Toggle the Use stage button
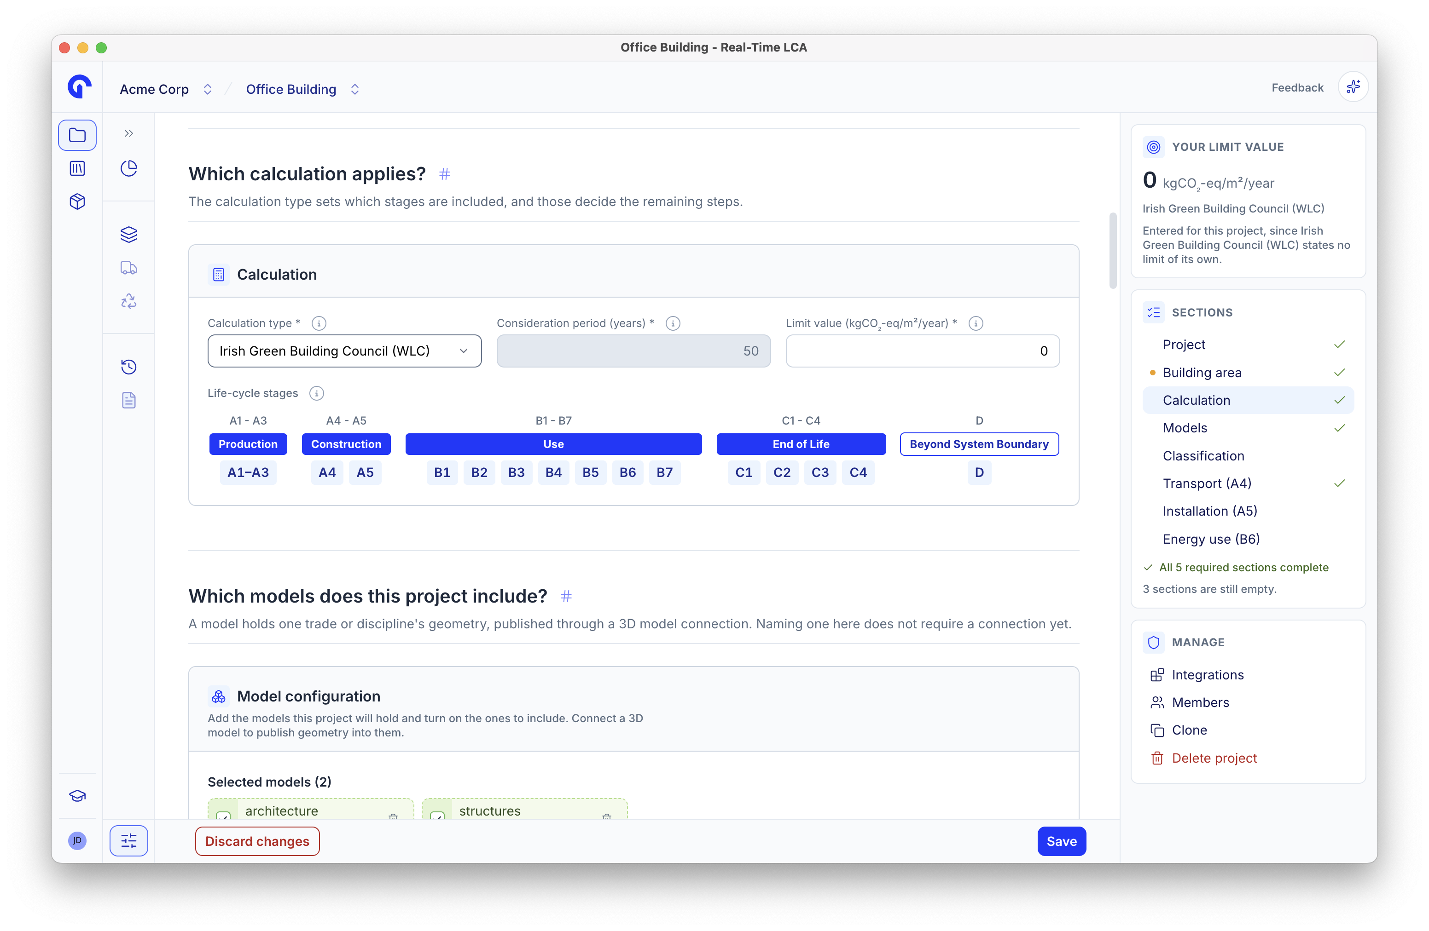 point(553,444)
